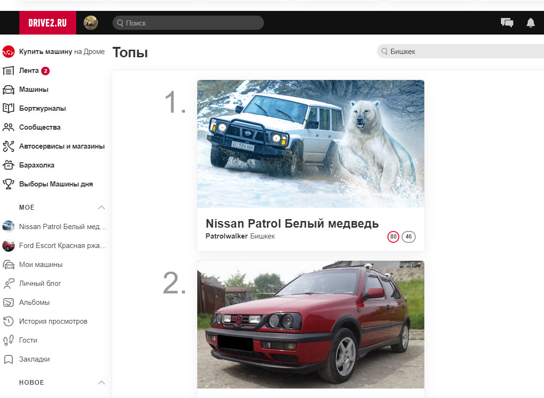Click the grey 46 badge
Screen dimensions: 544x398
point(409,237)
